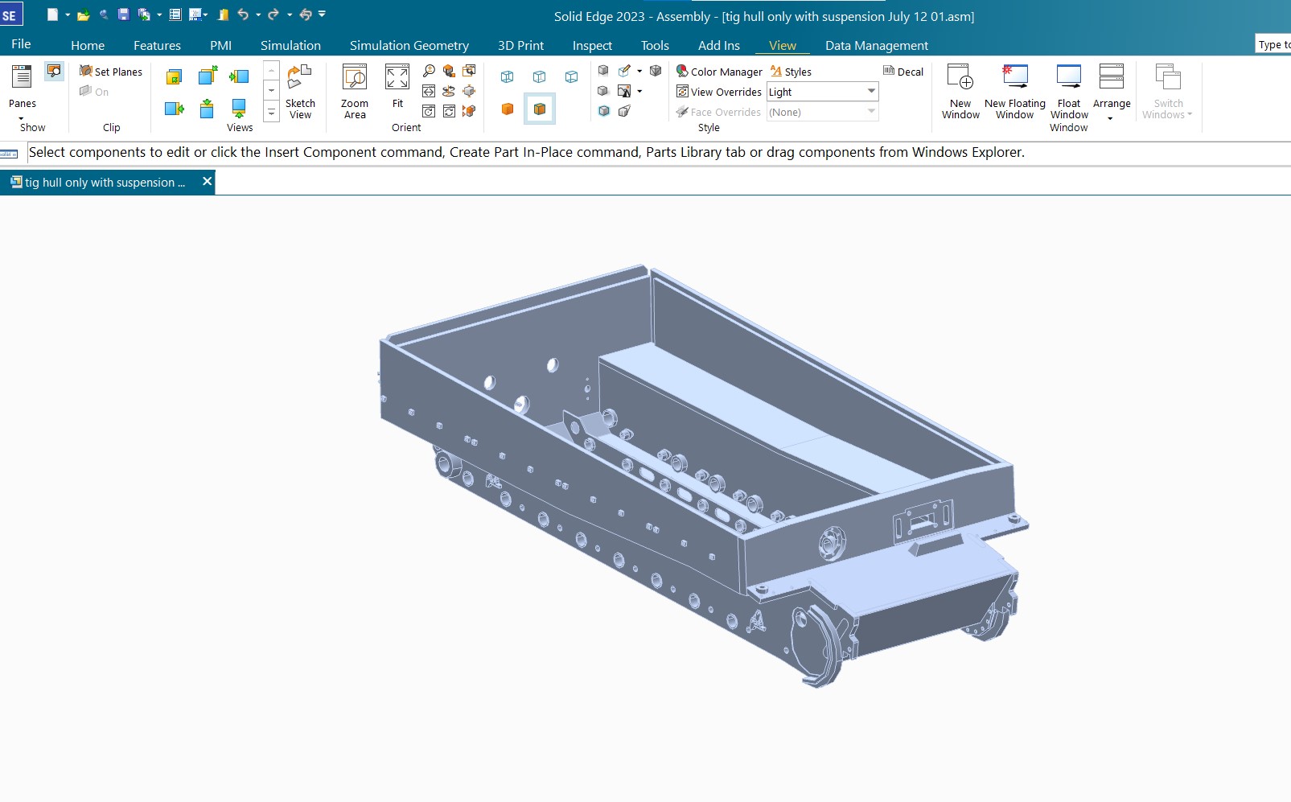The width and height of the screenshot is (1291, 802).
Task: Open the Color Manager
Action: 719,72
